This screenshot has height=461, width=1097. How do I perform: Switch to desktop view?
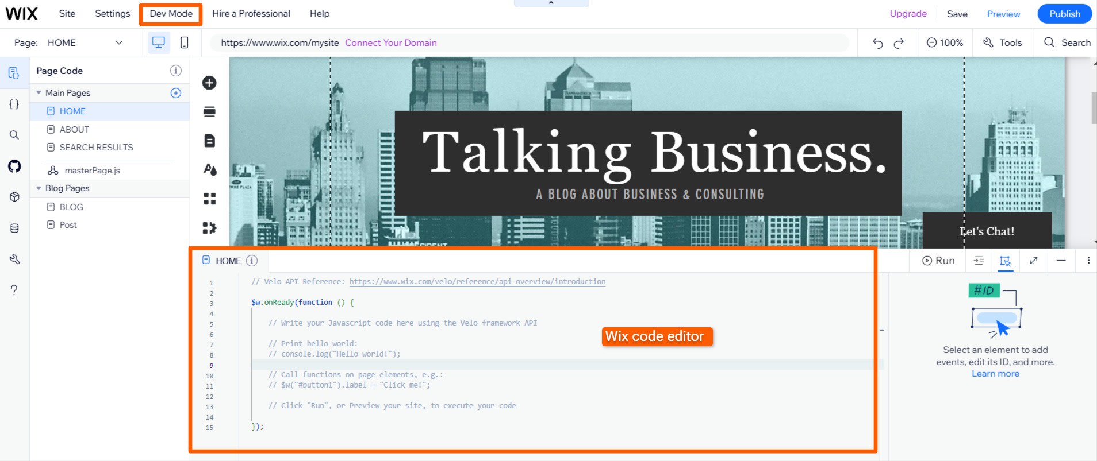159,42
